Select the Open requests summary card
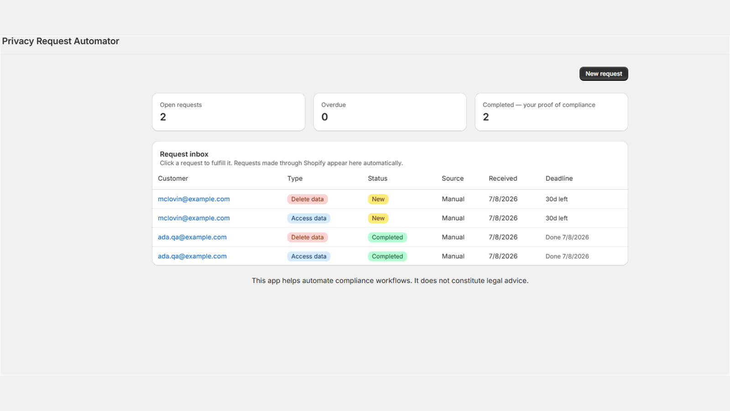Image resolution: width=730 pixels, height=411 pixels. click(229, 112)
